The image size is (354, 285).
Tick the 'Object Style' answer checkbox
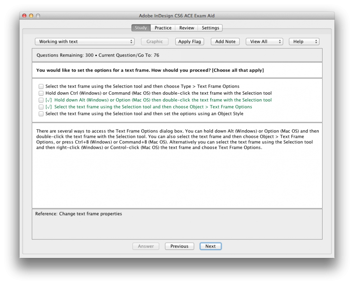point(41,114)
